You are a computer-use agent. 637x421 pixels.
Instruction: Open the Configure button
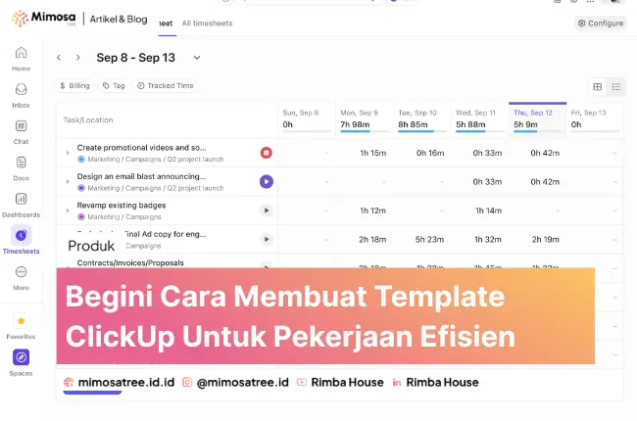[601, 23]
